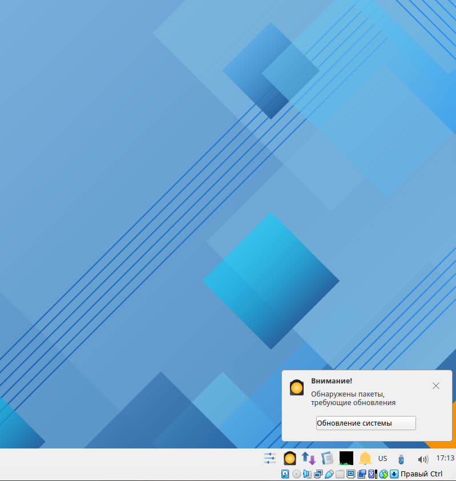Click the USB removable device tray icon
The image size is (456, 481).
tap(401, 459)
